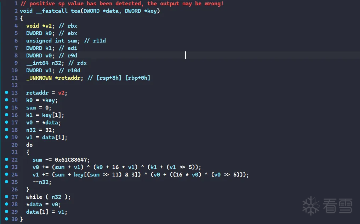
Task: Toggle breakpoint dot on line 17
Action: pos(7,122)
